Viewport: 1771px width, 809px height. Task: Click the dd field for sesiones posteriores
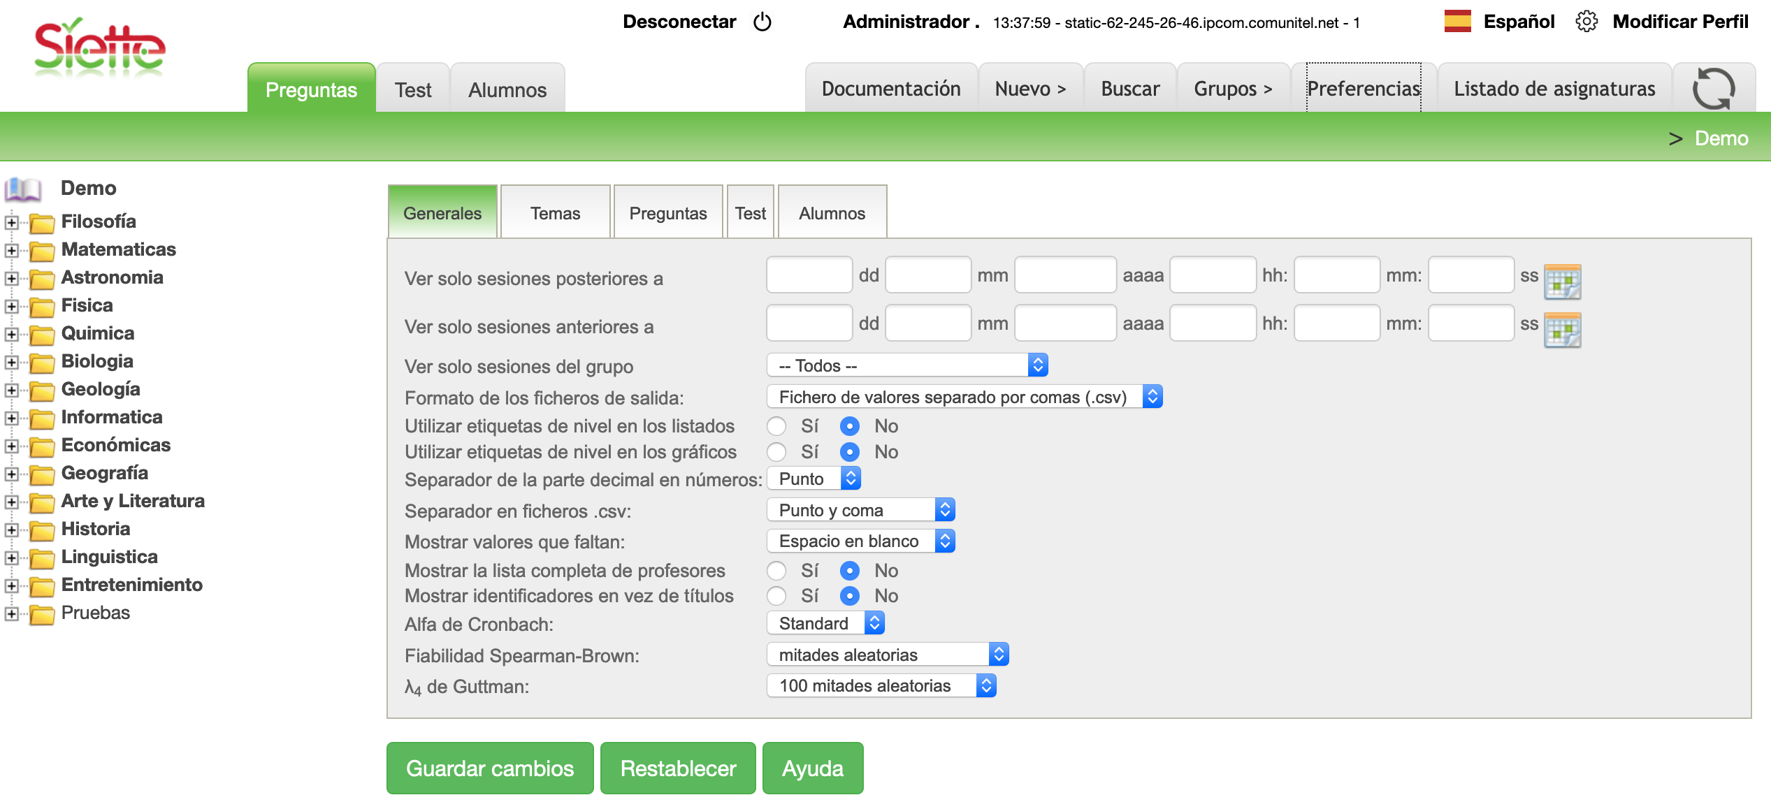click(809, 275)
